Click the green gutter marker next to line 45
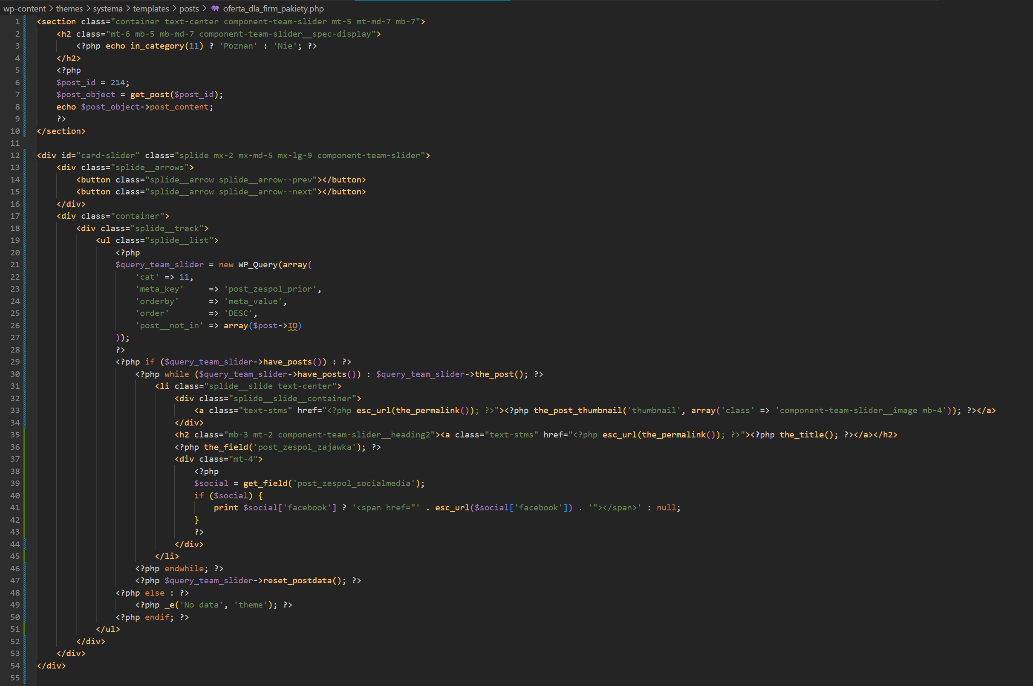The height and width of the screenshot is (686, 1033). (x=25, y=556)
